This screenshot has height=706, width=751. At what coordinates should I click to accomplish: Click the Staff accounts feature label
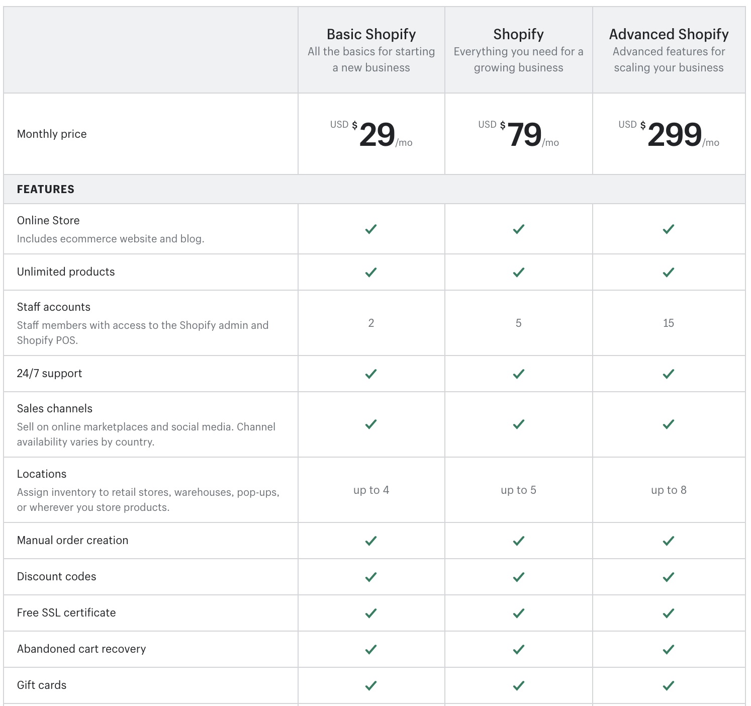coord(54,307)
